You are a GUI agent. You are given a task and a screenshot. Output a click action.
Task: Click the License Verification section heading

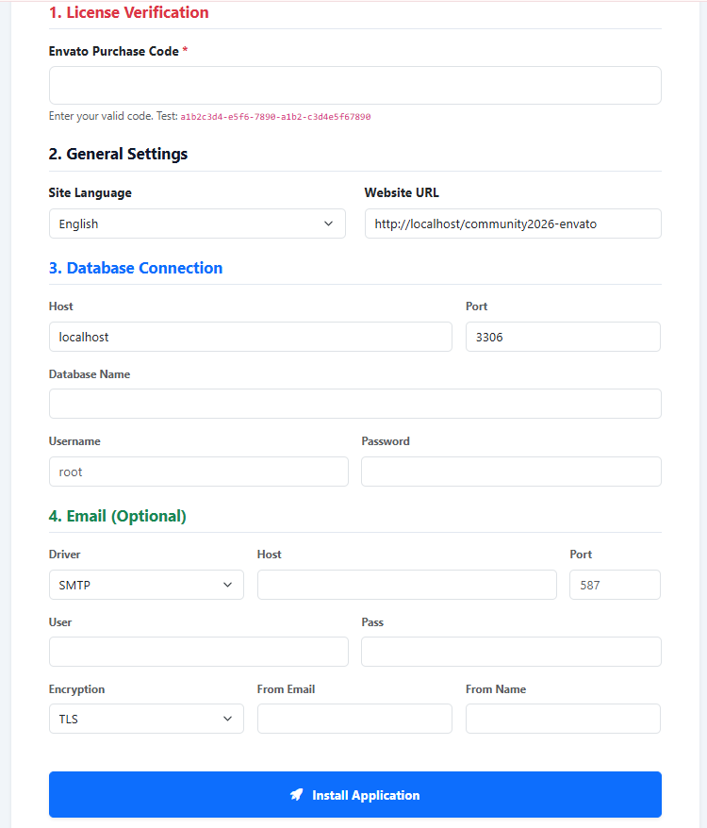click(128, 12)
